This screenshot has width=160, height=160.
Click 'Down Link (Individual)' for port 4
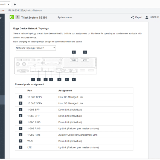(x=70, y=116)
